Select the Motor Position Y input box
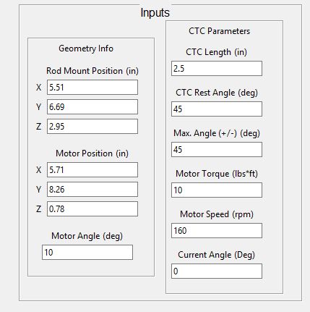Viewport: 310px width, 312px height. (92, 190)
